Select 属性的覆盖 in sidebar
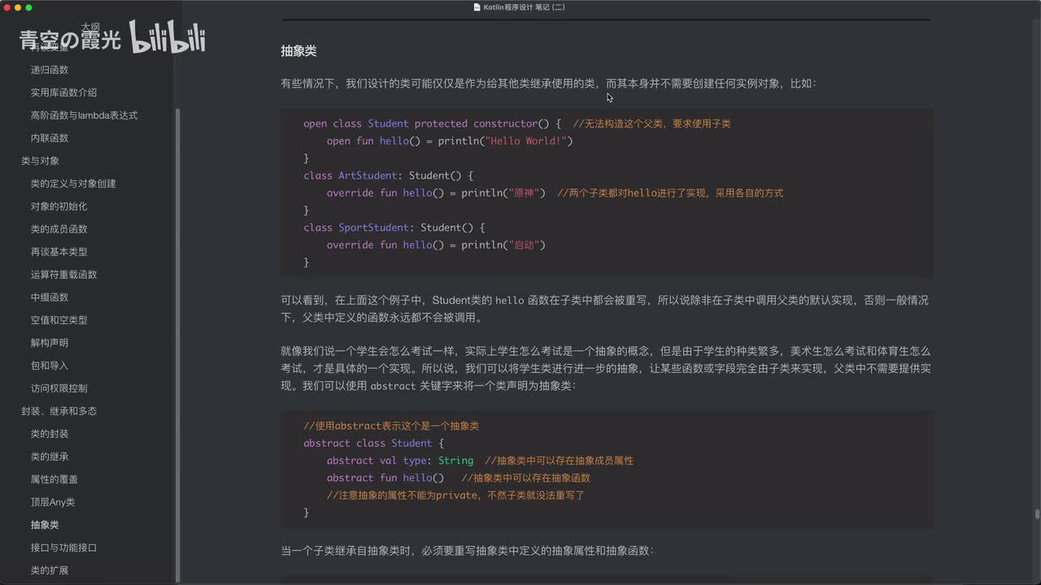The height and width of the screenshot is (585, 1041). 54,479
